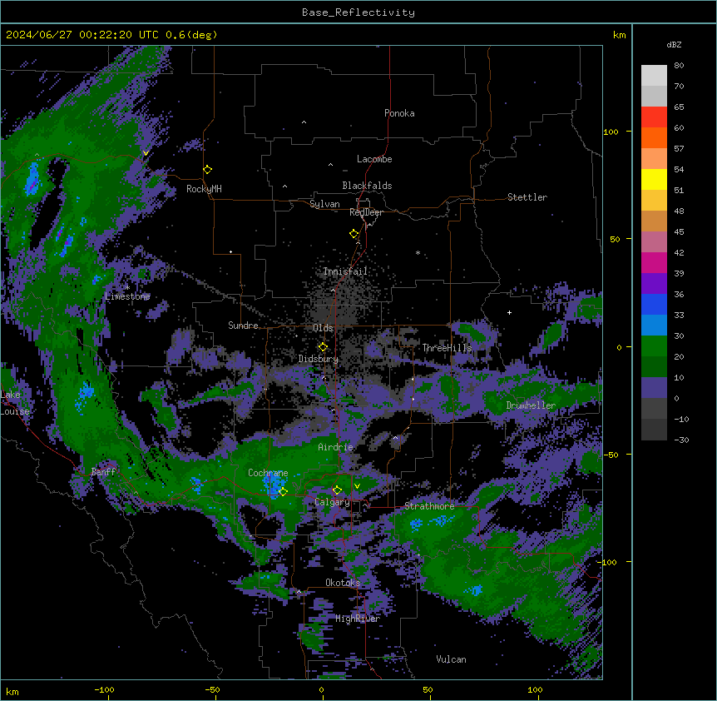Select the Limestone label
This screenshot has width=717, height=701.
[x=127, y=296]
